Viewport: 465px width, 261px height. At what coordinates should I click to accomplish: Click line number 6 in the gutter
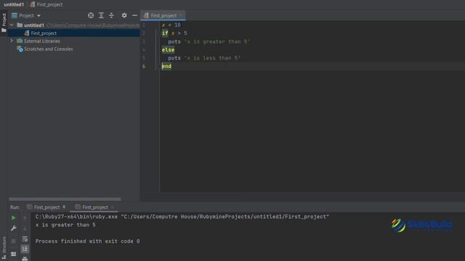(x=144, y=66)
